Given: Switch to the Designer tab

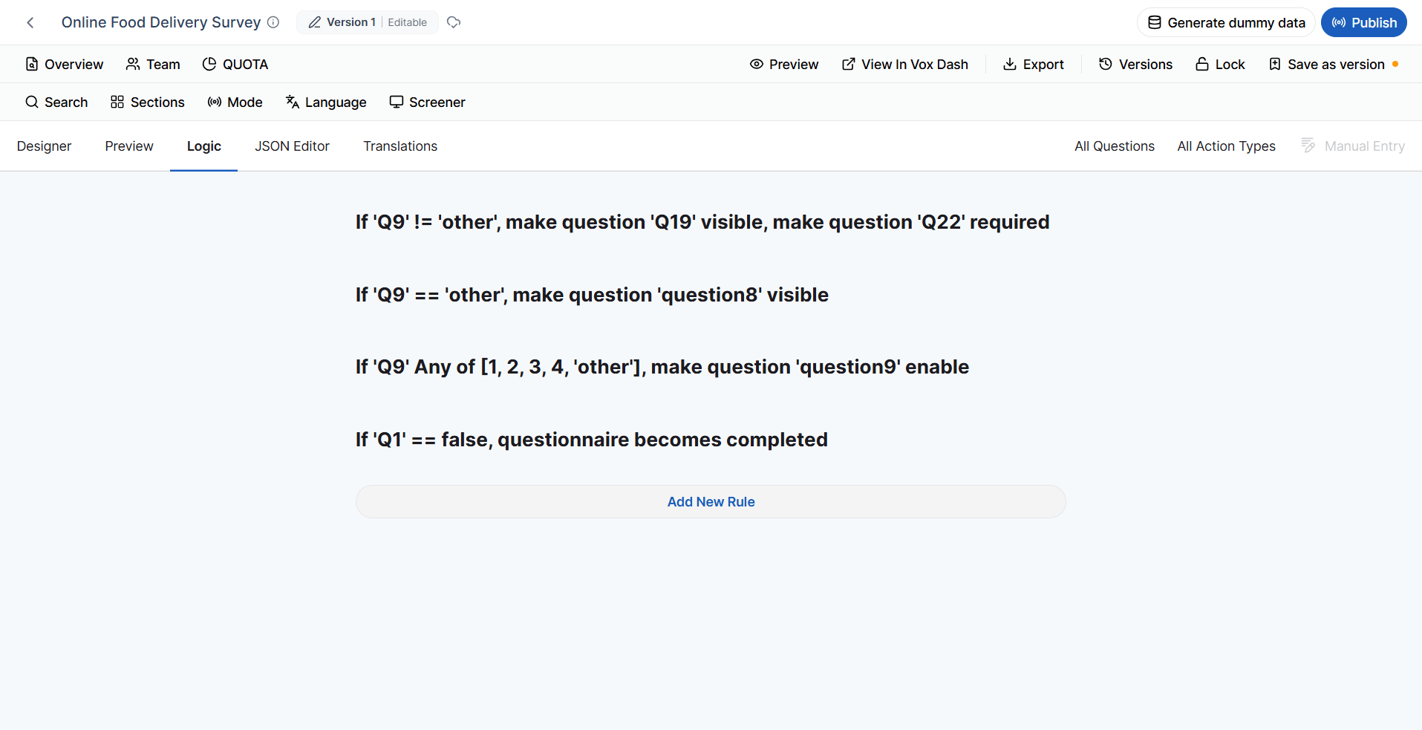Looking at the screenshot, I should point(44,146).
